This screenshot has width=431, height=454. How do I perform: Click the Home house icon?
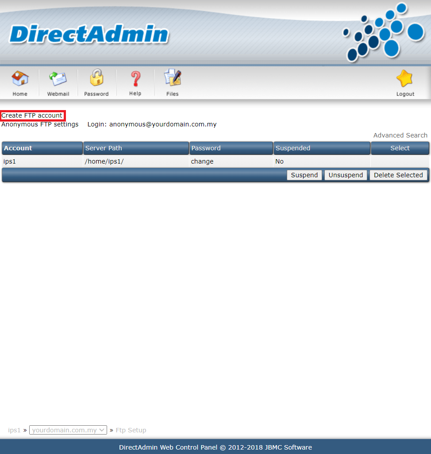coord(20,80)
